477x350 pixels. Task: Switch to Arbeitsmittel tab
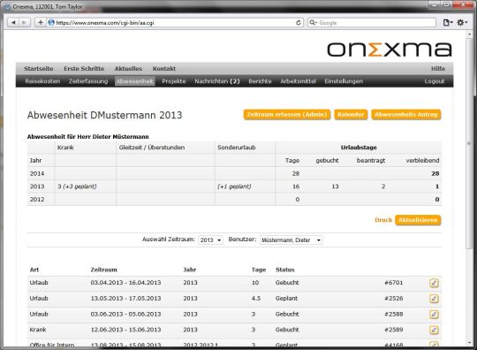coord(299,81)
